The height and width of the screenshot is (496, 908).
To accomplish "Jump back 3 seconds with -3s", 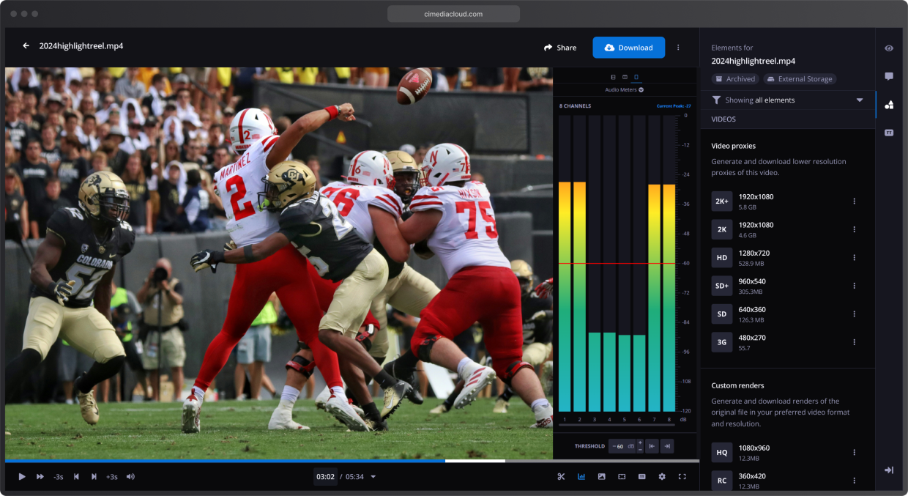I will (x=59, y=477).
